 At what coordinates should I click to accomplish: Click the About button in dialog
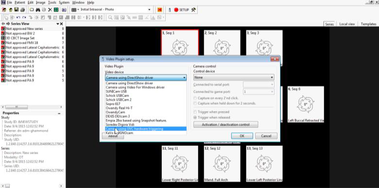(113, 136)
